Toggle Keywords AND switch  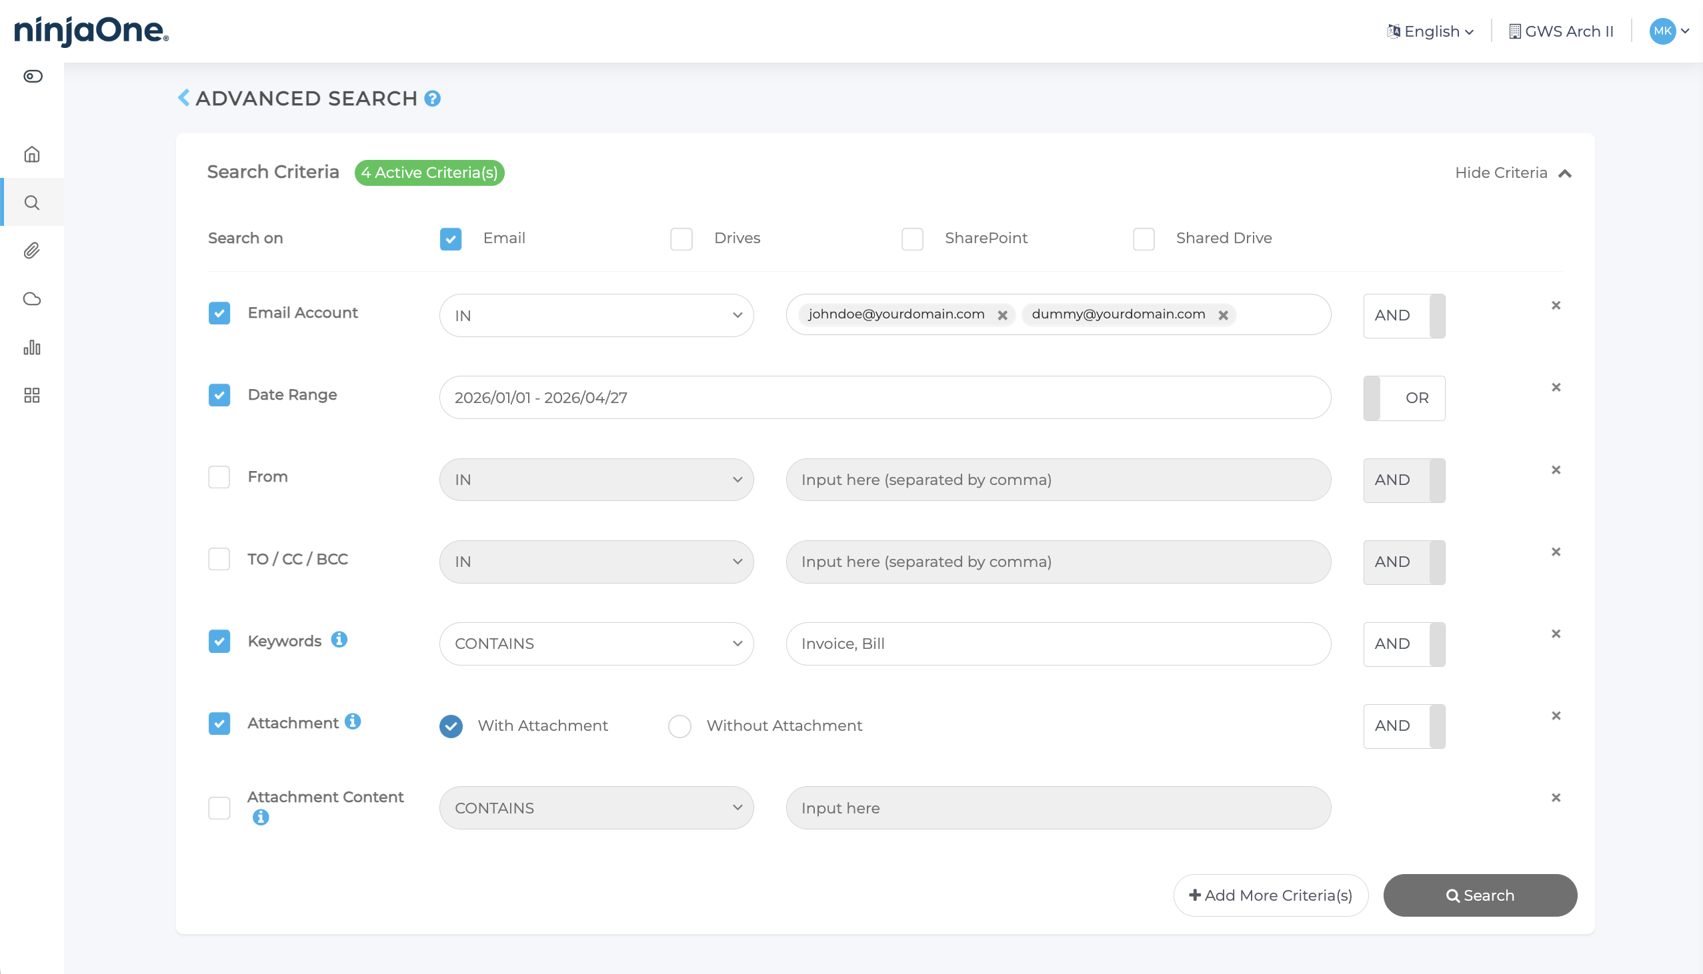[1404, 644]
